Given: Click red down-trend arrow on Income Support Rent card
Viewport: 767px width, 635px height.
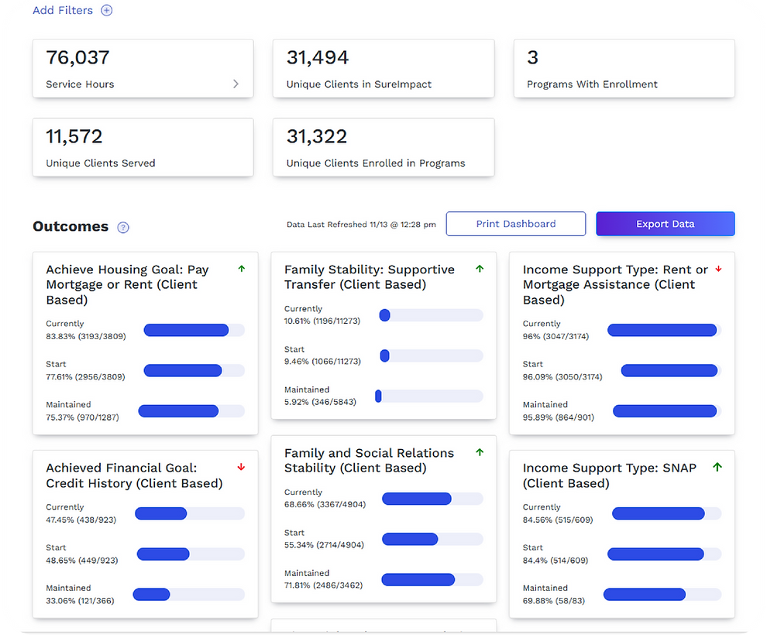Looking at the screenshot, I should coord(718,269).
